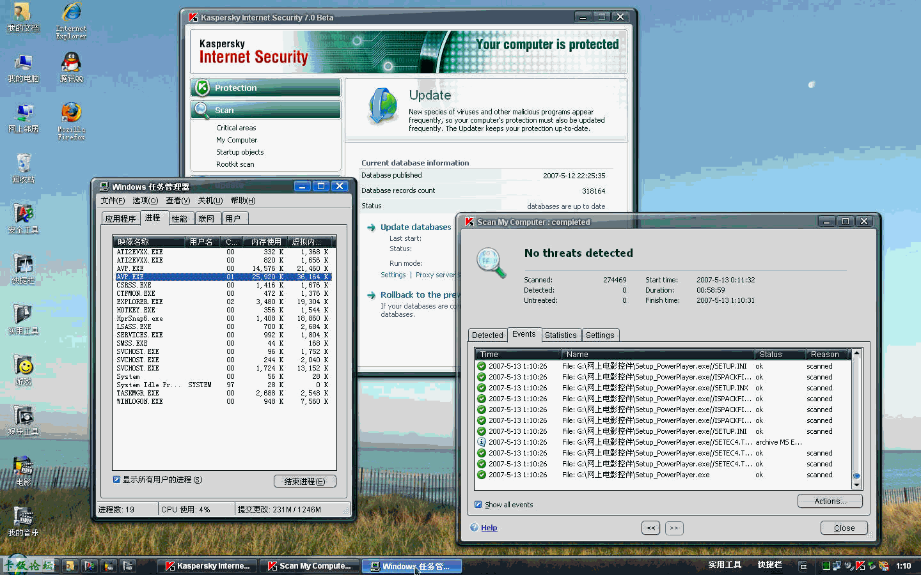Click the Task Manager CPU tray icon
This screenshot has height=575, width=921.
(826, 565)
